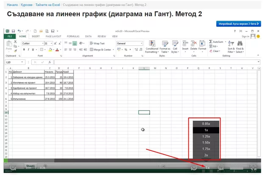Image resolution: width=263 pixels, height=175 pixels.
Task: Open the Merge & Center dropdown arrow
Action: 113,50
